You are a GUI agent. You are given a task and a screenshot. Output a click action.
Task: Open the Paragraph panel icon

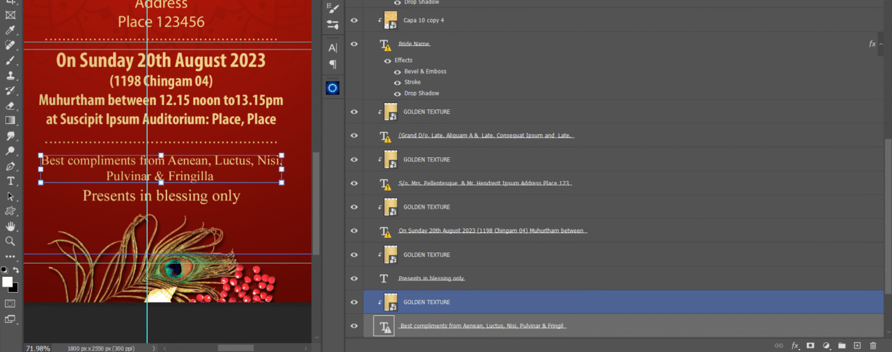(332, 65)
